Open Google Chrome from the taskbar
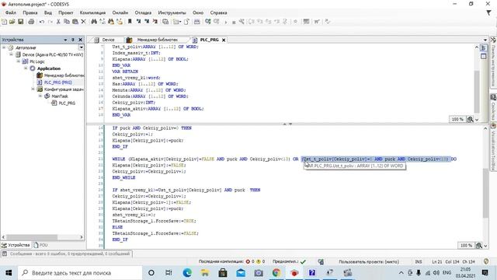Viewport: 497px width, 280px height. (276, 273)
